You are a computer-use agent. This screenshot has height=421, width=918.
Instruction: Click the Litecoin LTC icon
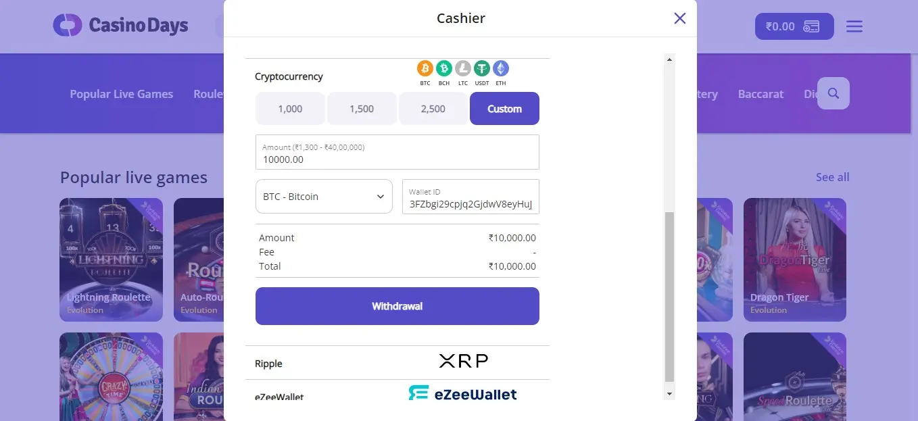(462, 68)
